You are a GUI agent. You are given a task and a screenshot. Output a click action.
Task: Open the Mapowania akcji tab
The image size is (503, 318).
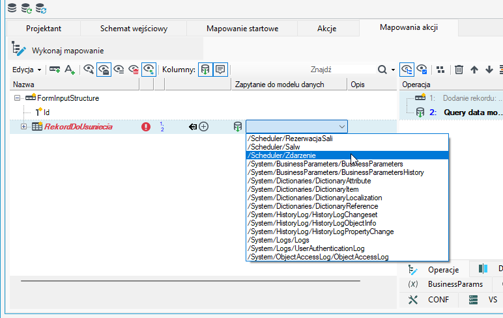(x=409, y=27)
